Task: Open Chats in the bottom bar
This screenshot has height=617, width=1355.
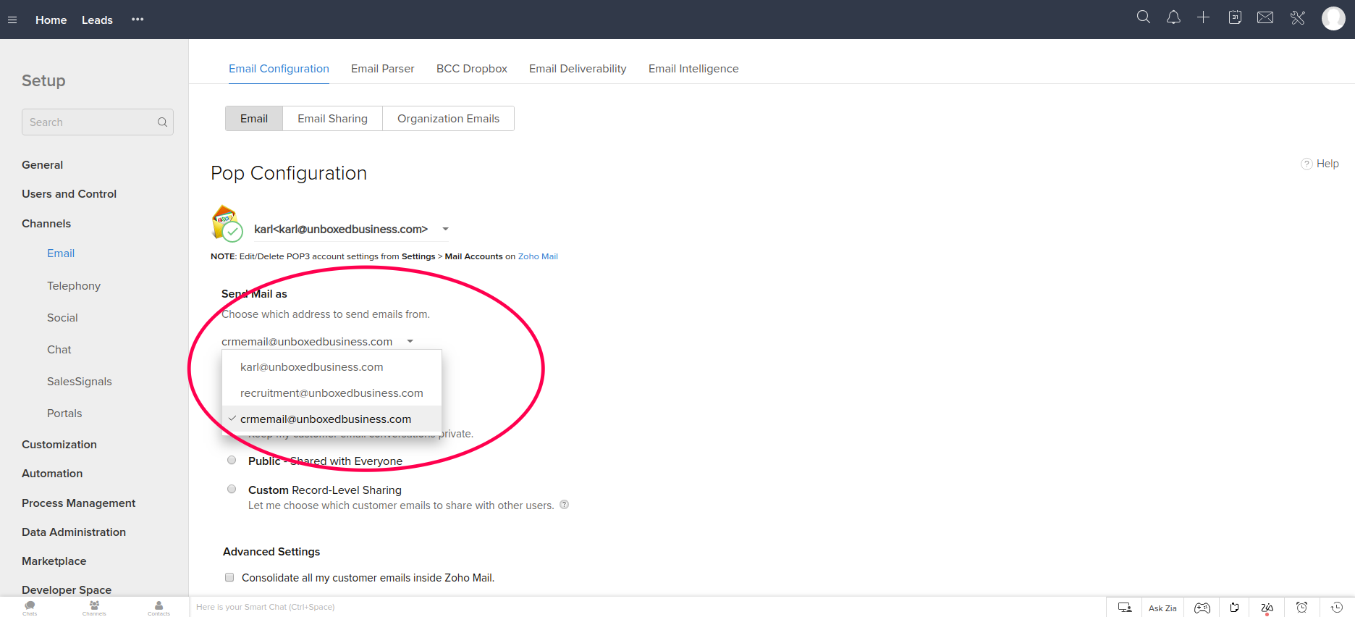Action: pos(30,607)
